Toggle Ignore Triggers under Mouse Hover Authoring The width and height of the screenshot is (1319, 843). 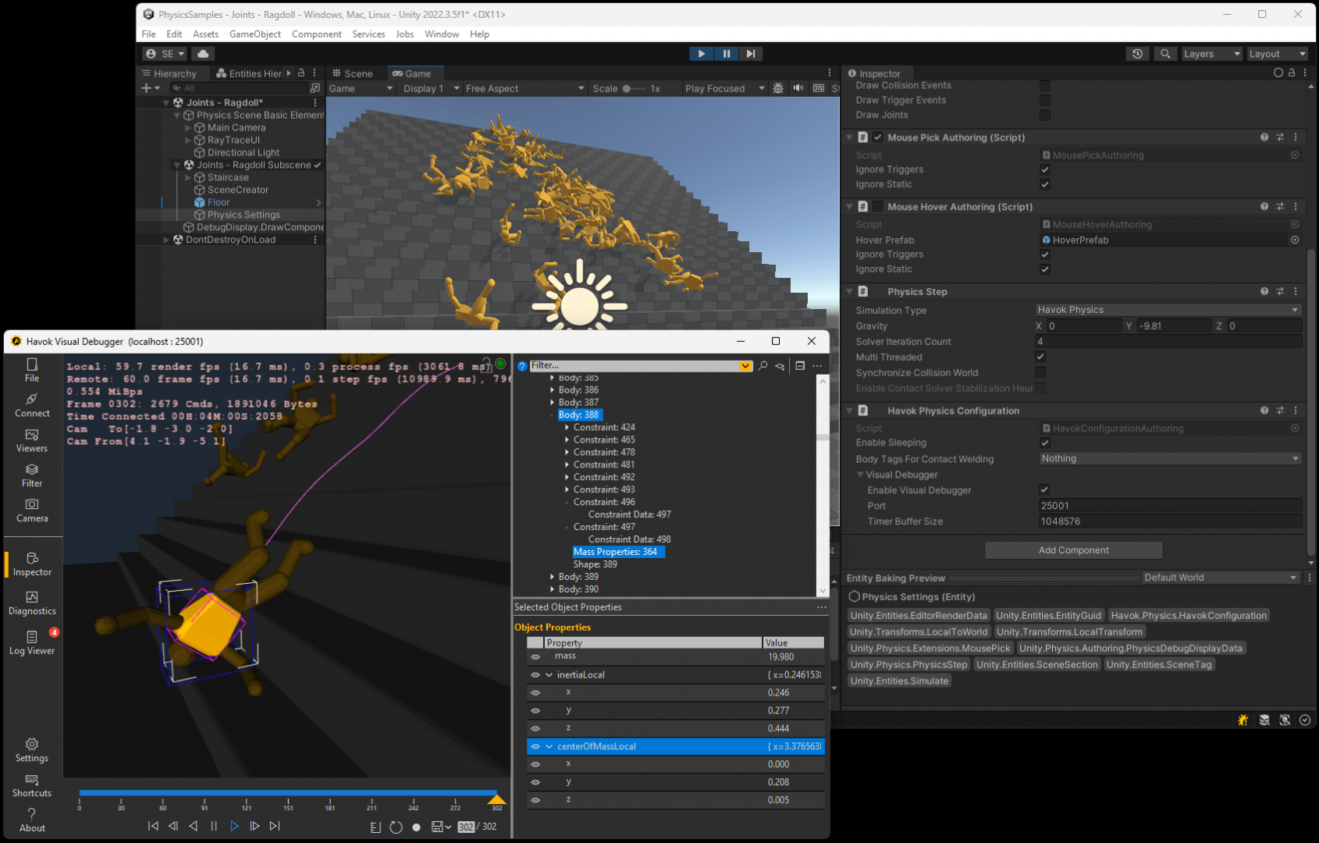pyautogui.click(x=1045, y=254)
